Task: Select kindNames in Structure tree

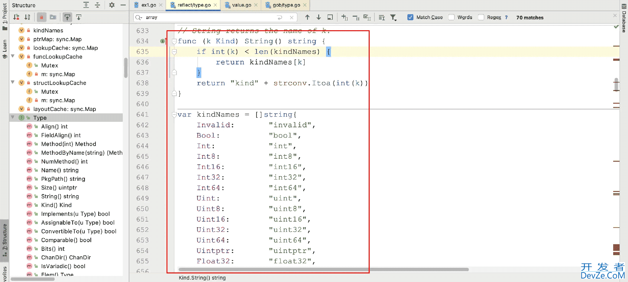Action: [x=48, y=30]
